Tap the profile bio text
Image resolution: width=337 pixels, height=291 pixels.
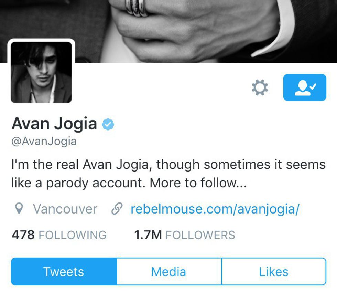click(168, 174)
